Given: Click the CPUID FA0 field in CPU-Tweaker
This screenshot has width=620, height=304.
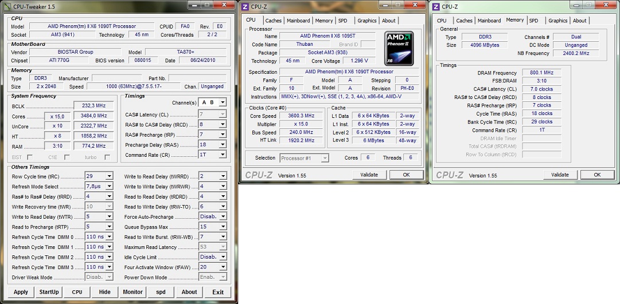Looking at the screenshot, I should click(x=185, y=26).
